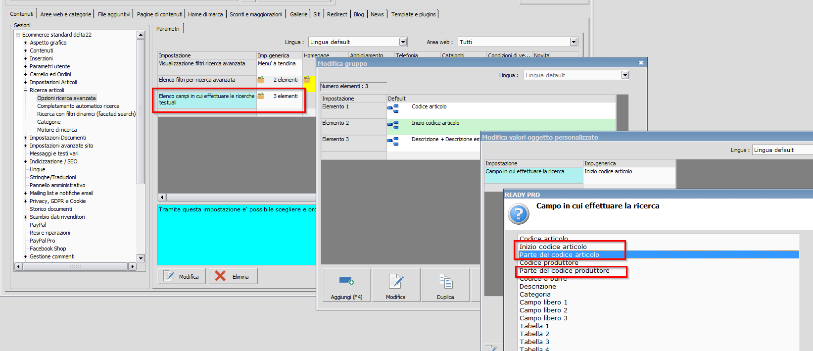The width and height of the screenshot is (813, 351).
Task: Click the red X Elimina icon
Action: click(x=220, y=276)
